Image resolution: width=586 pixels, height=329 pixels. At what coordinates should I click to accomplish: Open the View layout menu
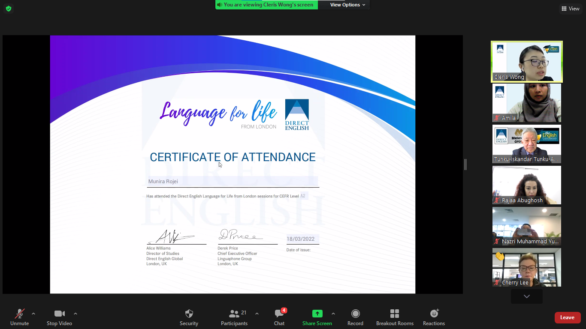(570, 9)
